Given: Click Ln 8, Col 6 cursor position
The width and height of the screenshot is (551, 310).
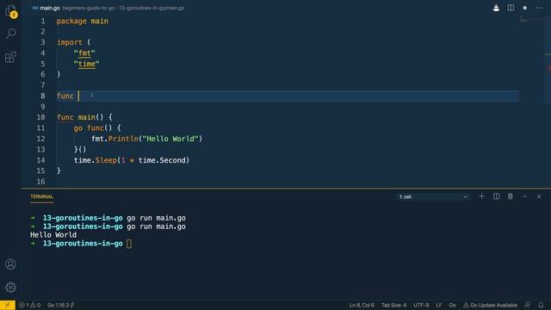Looking at the screenshot, I should point(362,305).
